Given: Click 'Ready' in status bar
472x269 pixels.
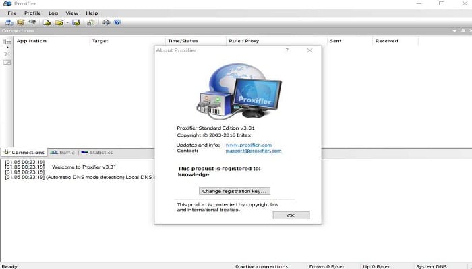Looking at the screenshot, I should coord(9,266).
